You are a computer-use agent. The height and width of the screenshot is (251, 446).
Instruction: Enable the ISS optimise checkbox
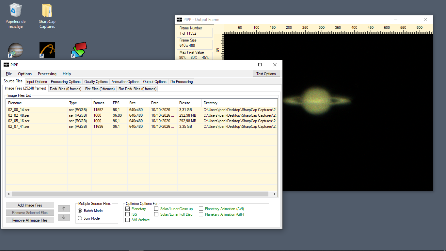point(128,214)
